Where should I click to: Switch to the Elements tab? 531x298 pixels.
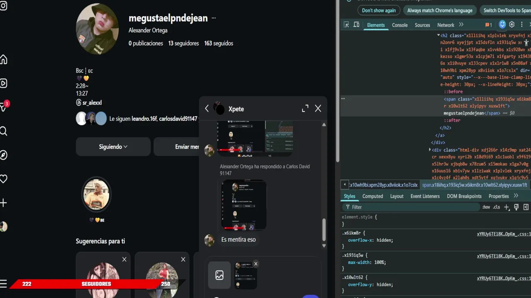coord(376,25)
